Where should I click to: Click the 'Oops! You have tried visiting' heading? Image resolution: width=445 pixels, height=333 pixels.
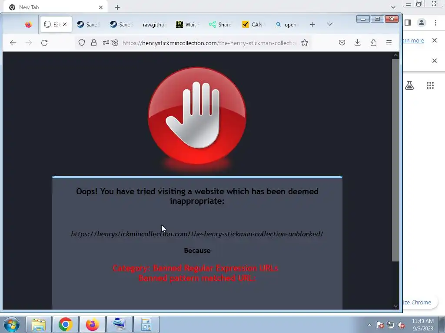pos(197,196)
